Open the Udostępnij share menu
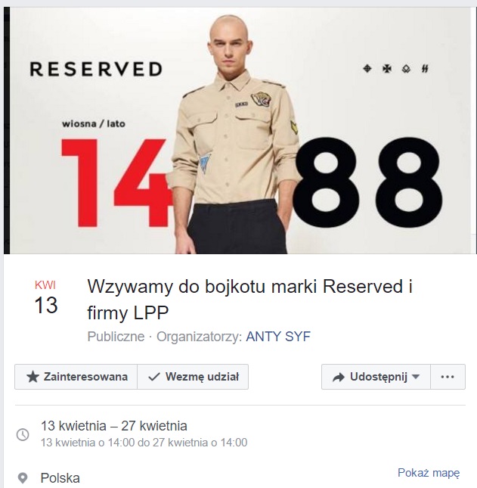This screenshot has height=488, width=477. (376, 377)
